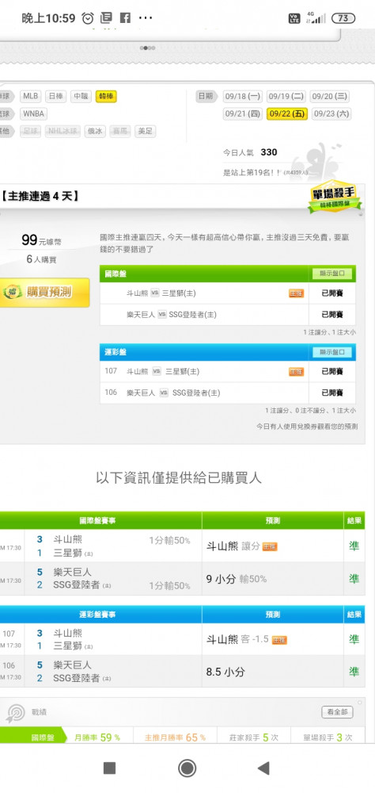Screen dimensions: 375x793
Task: Tap the 6人購買 purchase count
Action: pyautogui.click(x=41, y=259)
